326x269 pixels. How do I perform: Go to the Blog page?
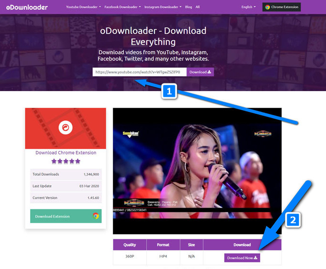click(x=188, y=7)
